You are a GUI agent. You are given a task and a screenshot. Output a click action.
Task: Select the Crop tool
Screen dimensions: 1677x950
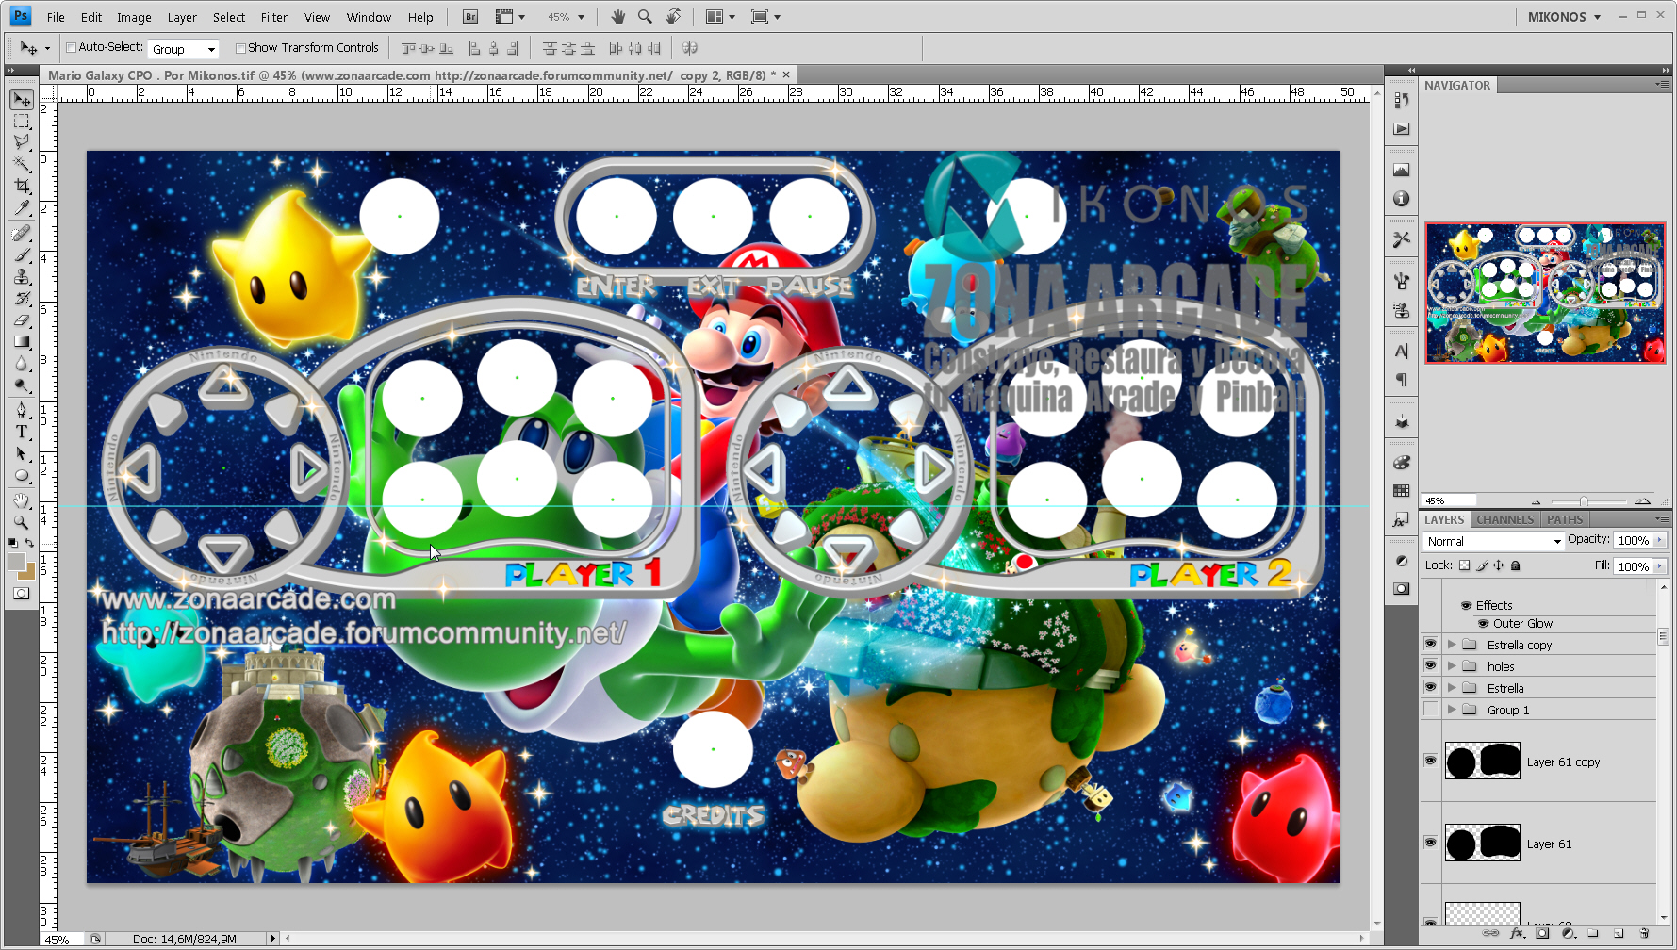coord(22,186)
